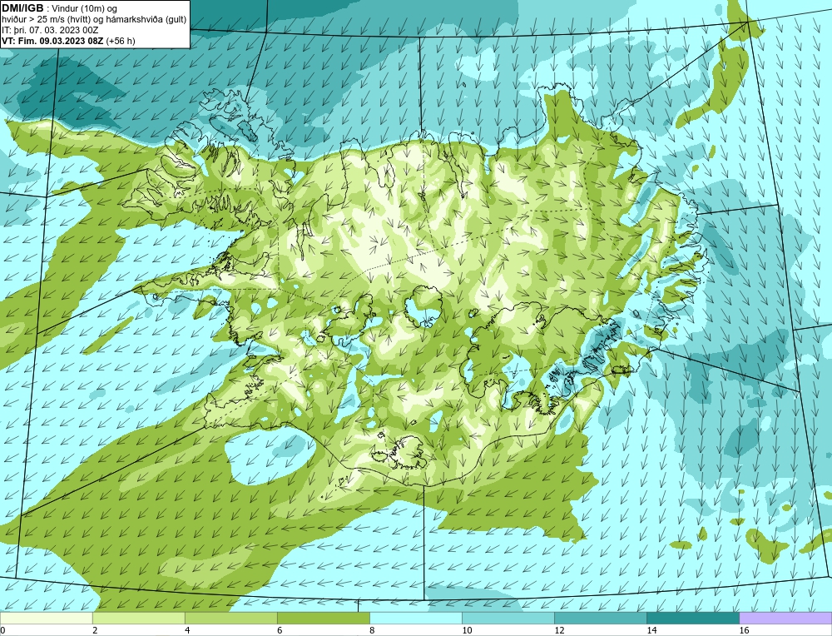
Task: Click the 10–12 m/s legend color swatch
Action: click(508, 618)
